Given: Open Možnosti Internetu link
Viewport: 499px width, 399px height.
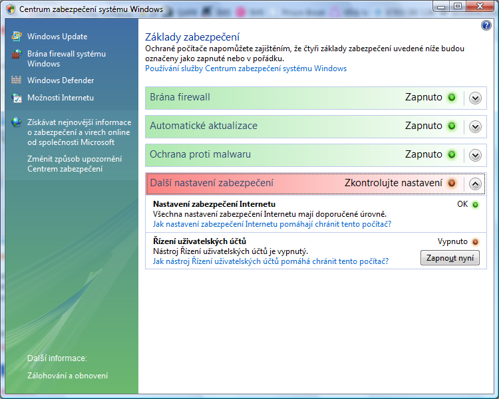Looking at the screenshot, I should point(61,98).
